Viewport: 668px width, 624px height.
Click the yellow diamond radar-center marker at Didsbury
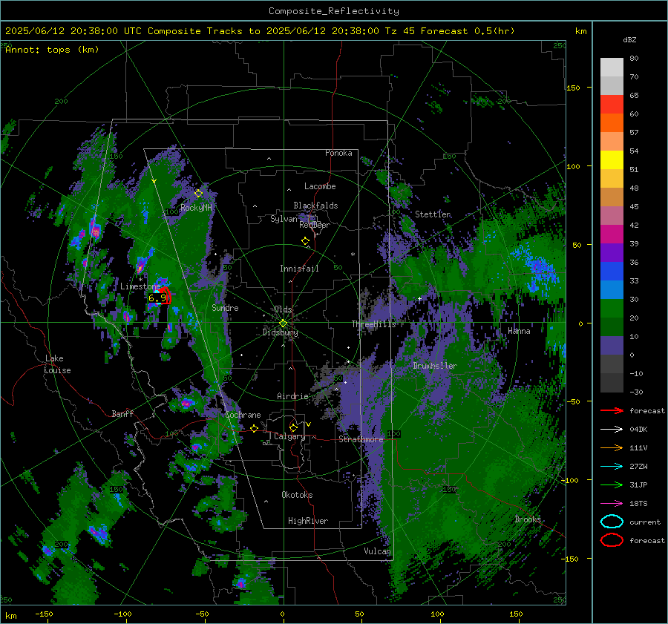tap(283, 324)
